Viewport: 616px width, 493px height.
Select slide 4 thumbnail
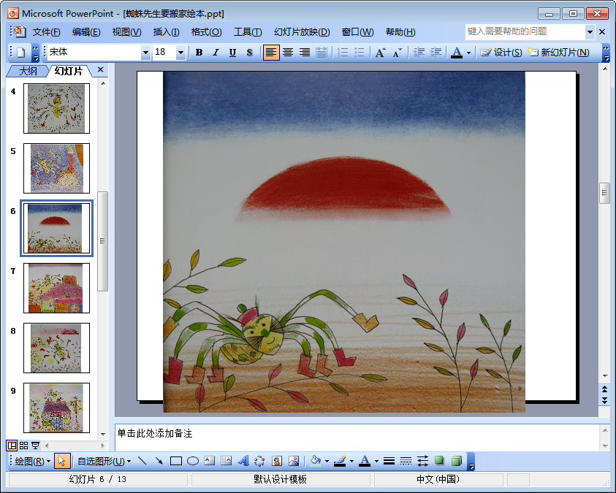coord(56,108)
